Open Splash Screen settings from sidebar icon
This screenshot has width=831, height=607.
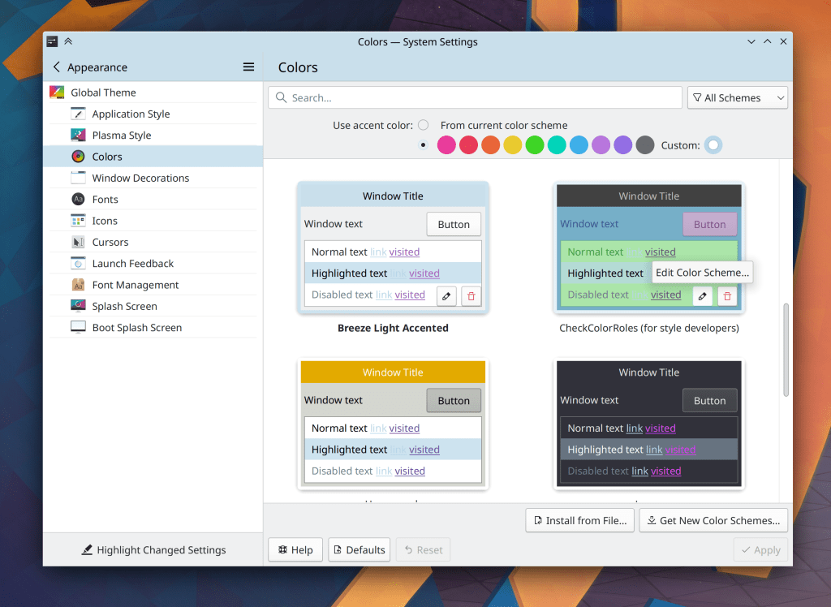(79, 307)
